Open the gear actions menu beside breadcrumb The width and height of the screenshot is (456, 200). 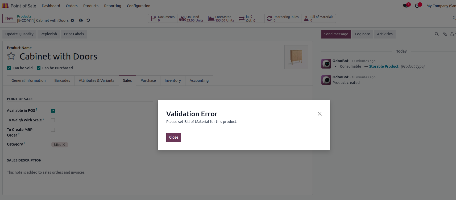click(72, 20)
